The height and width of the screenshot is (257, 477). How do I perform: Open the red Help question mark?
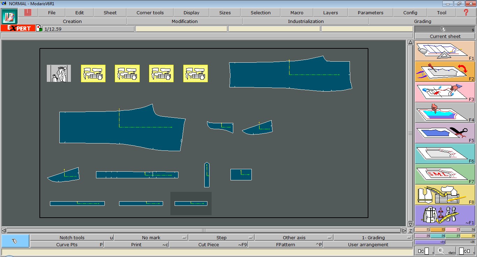click(466, 13)
